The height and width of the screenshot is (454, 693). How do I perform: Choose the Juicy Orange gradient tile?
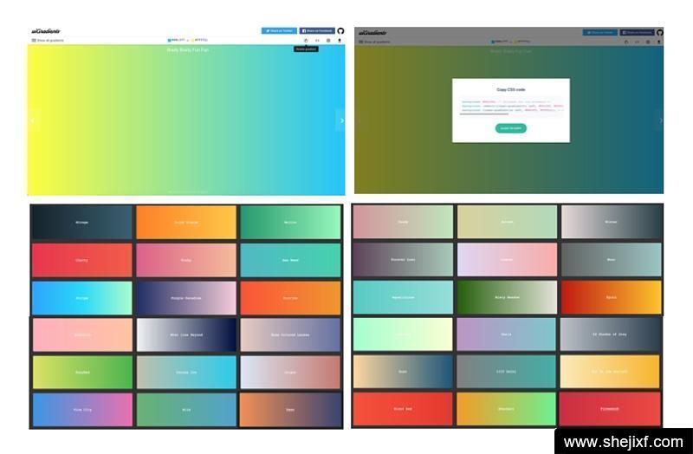(x=186, y=223)
